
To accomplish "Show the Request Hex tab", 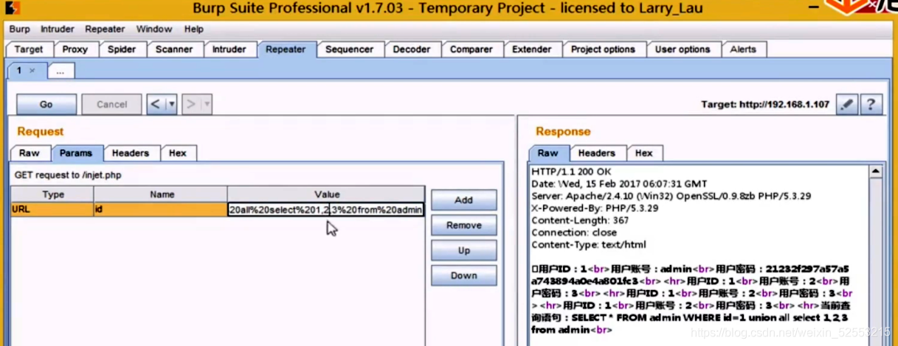I will (178, 153).
